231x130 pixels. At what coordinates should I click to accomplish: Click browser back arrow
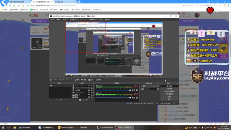(10, 5)
